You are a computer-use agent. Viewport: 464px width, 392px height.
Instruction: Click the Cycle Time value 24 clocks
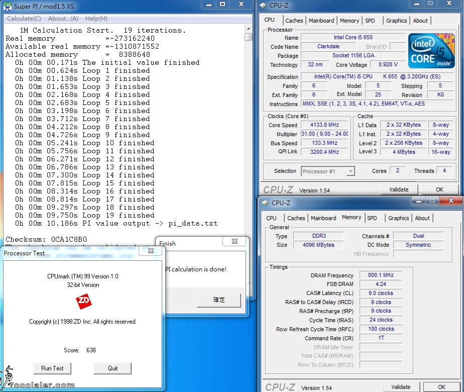[x=381, y=320]
